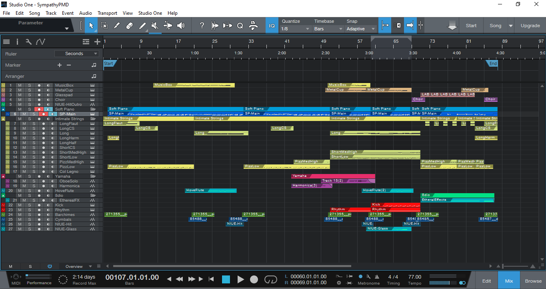Go to the Start page
The height and width of the screenshot is (289, 546).
pyautogui.click(x=471, y=26)
